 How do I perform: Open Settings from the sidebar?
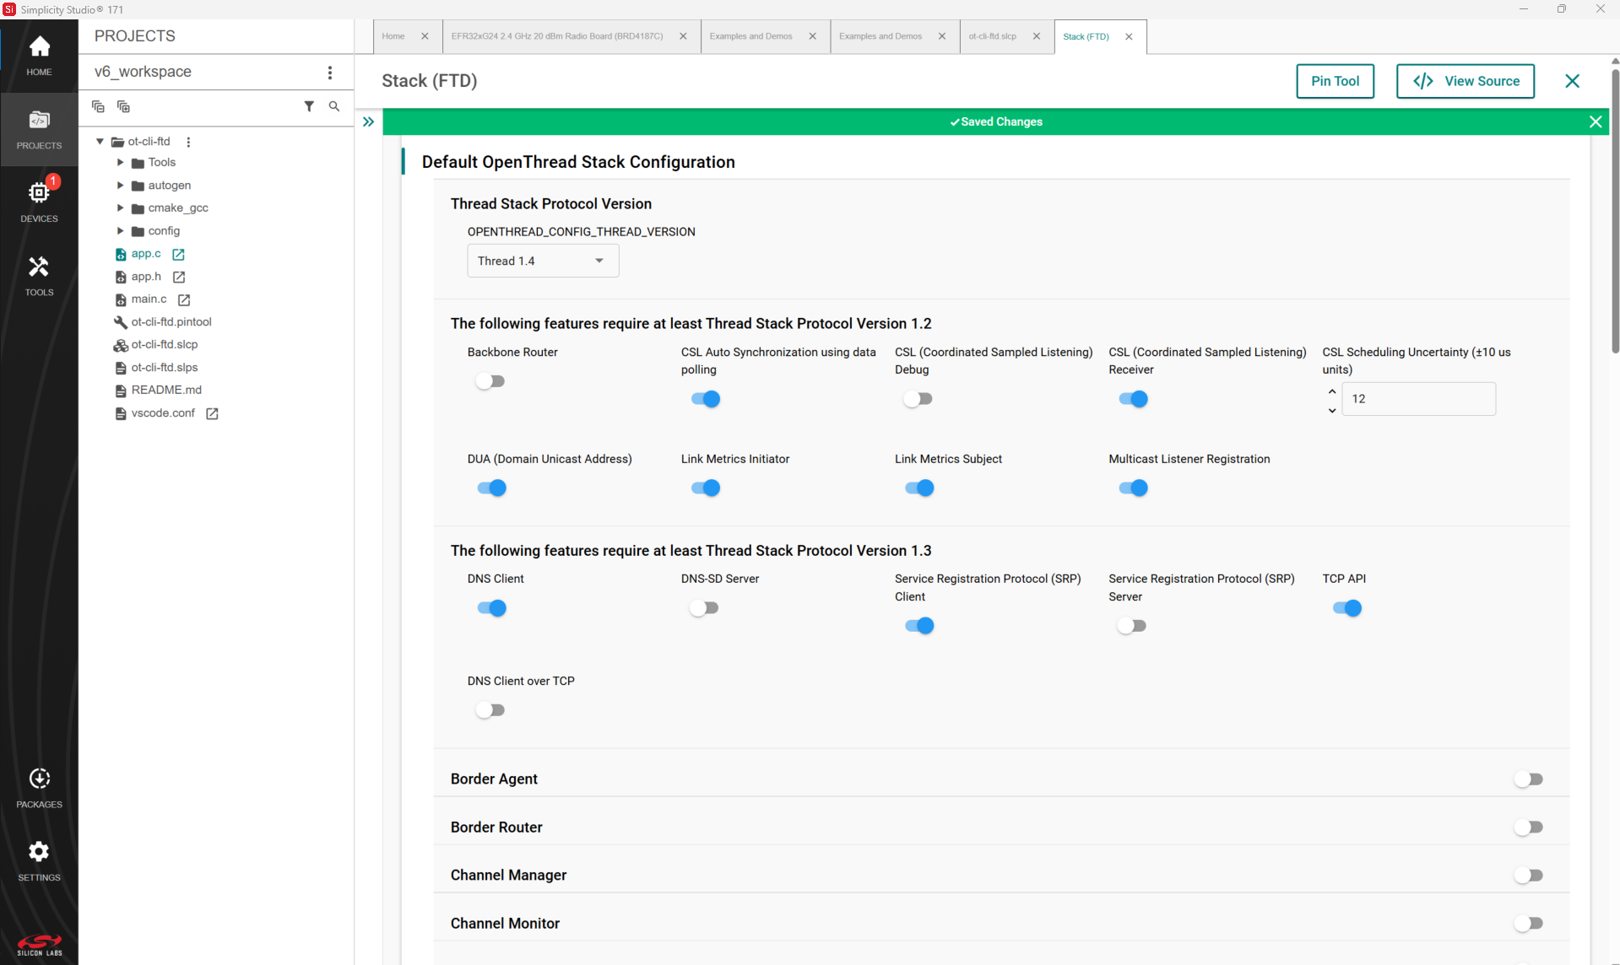pyautogui.click(x=39, y=861)
